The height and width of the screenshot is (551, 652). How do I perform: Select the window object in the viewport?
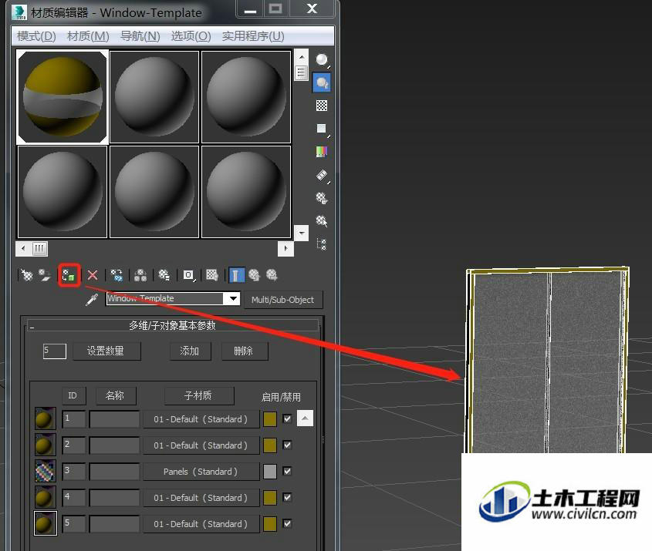[547, 360]
